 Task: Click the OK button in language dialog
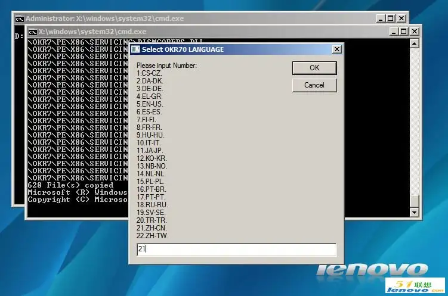click(x=314, y=68)
